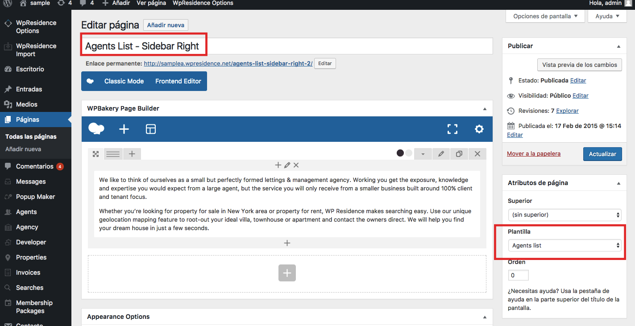Click the Mover a la papelera link
This screenshot has width=635, height=326.
[x=533, y=153]
